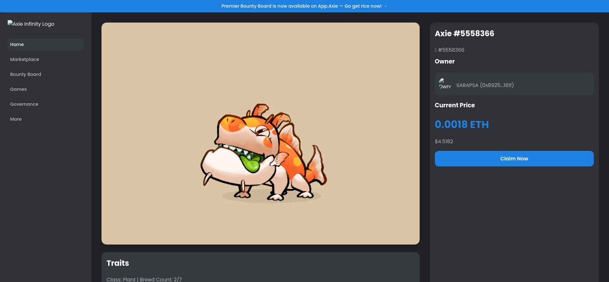Click the Class: Plant breed count line
This screenshot has width=609, height=282.
pos(144,279)
